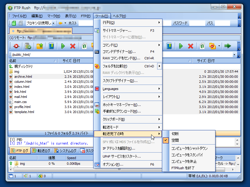The width and height of the screenshot is (250, 187).
Task: Expand the 行列(Q) submenu
Action: pyautogui.click(x=128, y=23)
